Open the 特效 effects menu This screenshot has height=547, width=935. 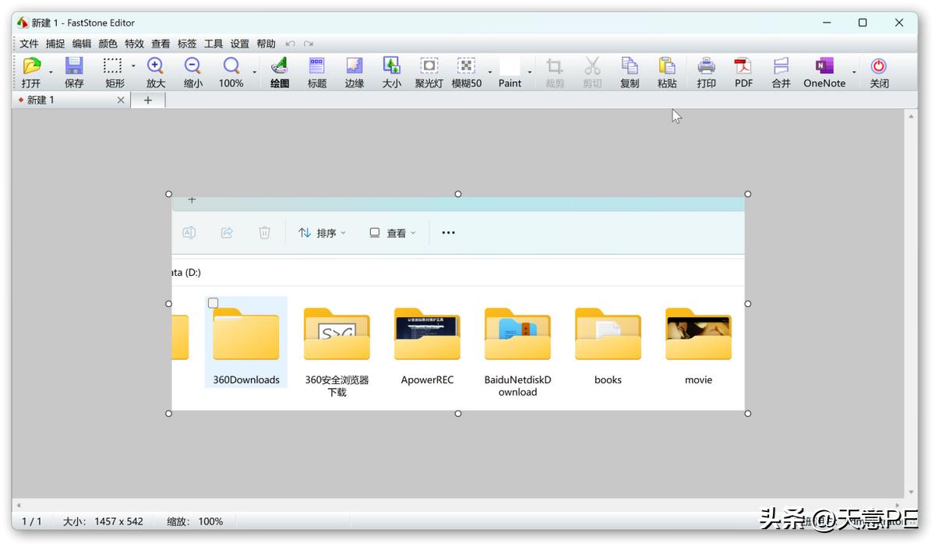(x=134, y=44)
